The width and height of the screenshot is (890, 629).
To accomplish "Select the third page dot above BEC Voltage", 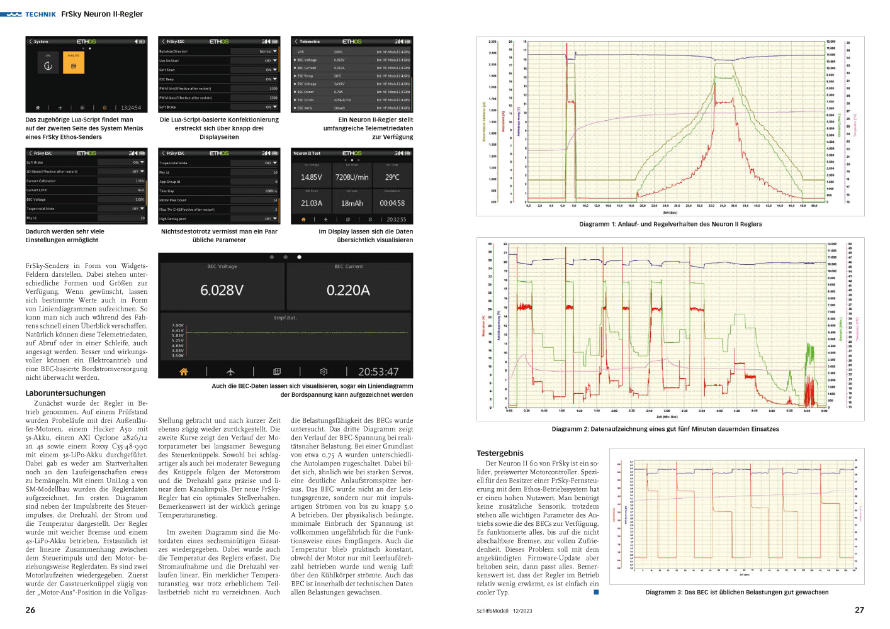I will [x=299, y=257].
